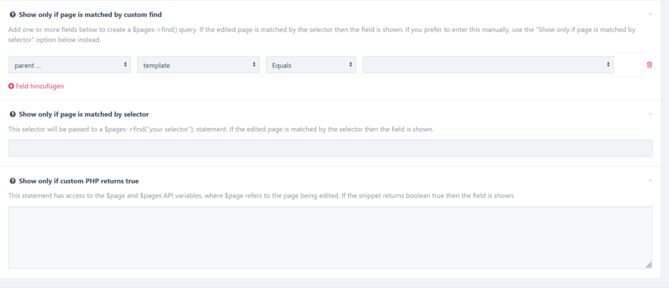Viewport: 669px width, 288px height.
Task: Click the description text starting 'Add one or more fields'
Action: pyautogui.click(x=322, y=35)
